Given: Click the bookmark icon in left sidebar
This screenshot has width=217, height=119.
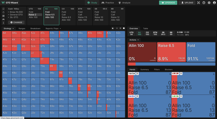Looking at the screenshot, I should (3, 9).
